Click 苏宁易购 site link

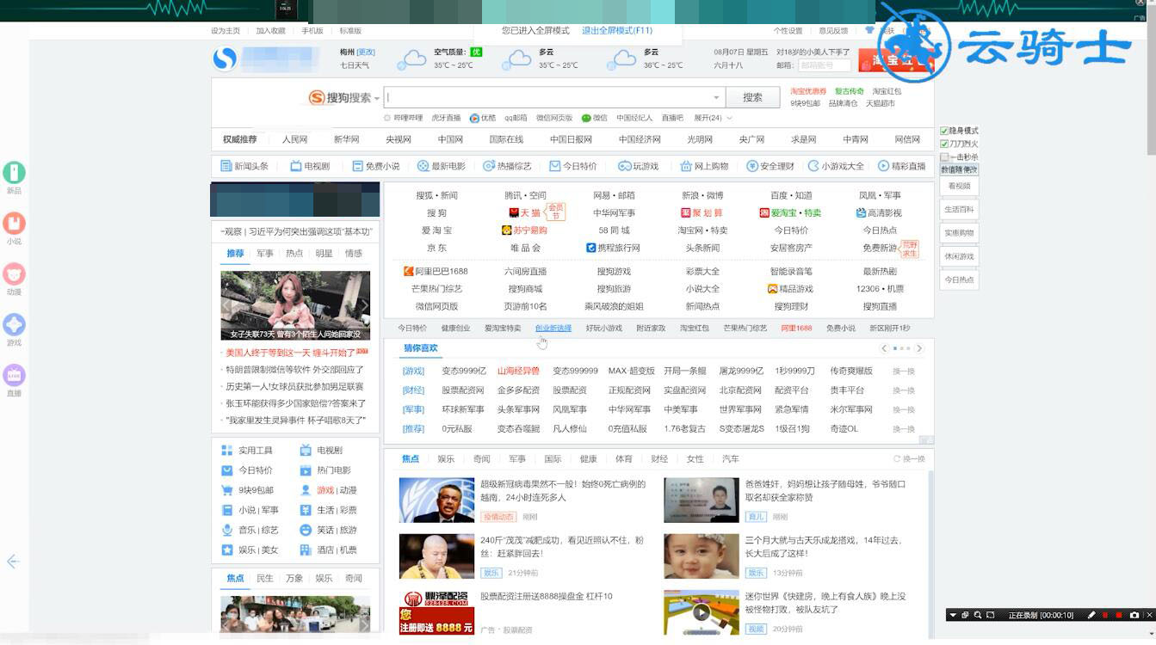coord(524,230)
